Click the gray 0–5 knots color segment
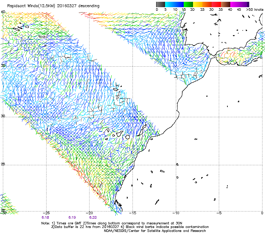The width and height of the screenshot is (265, 233). [161, 4]
